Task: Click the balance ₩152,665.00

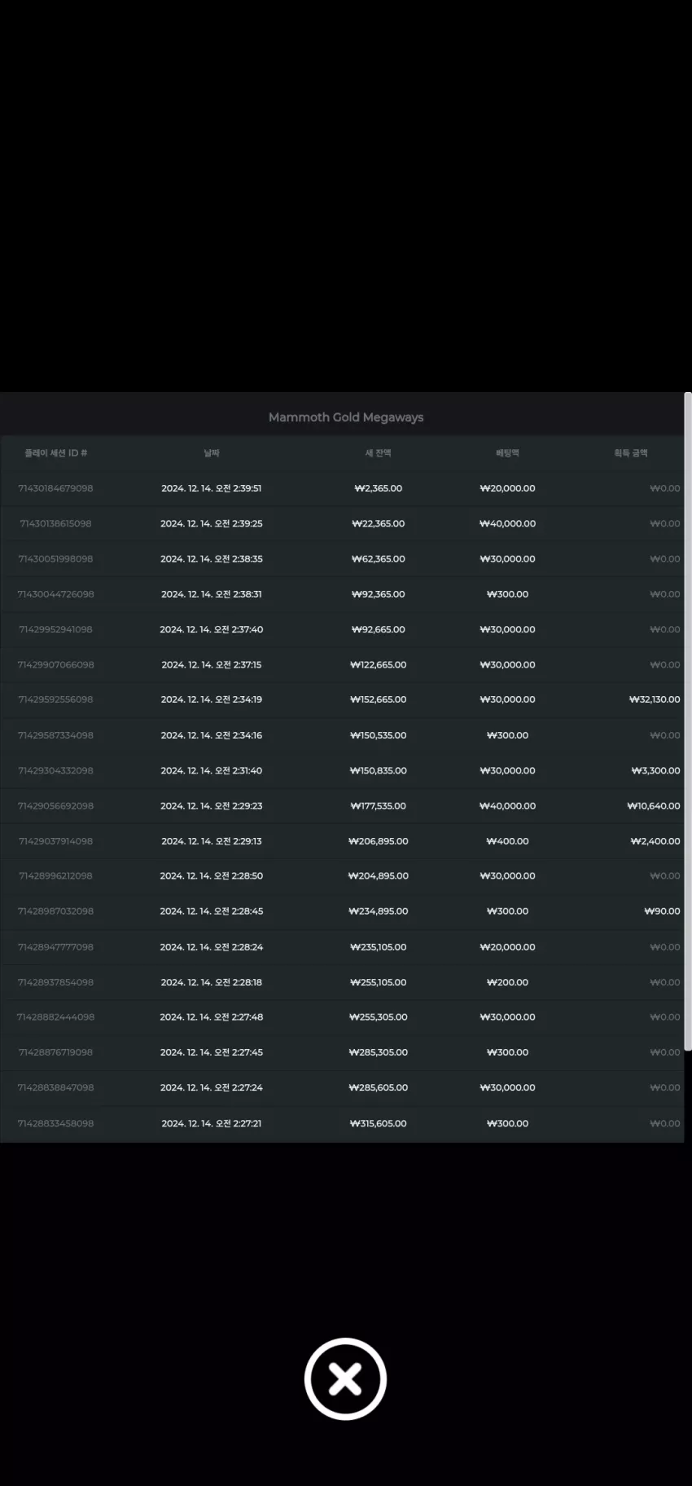Action: pyautogui.click(x=379, y=699)
